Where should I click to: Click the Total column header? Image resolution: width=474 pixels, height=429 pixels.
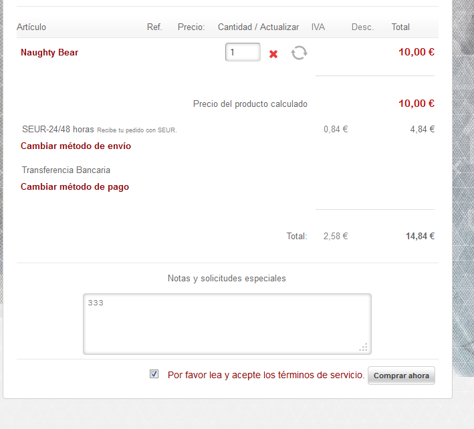pyautogui.click(x=400, y=27)
